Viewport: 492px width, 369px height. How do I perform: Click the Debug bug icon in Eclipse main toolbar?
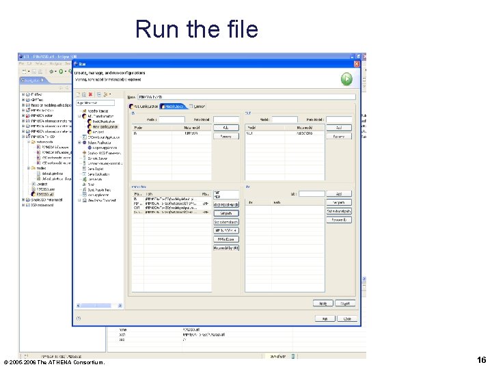click(52, 72)
